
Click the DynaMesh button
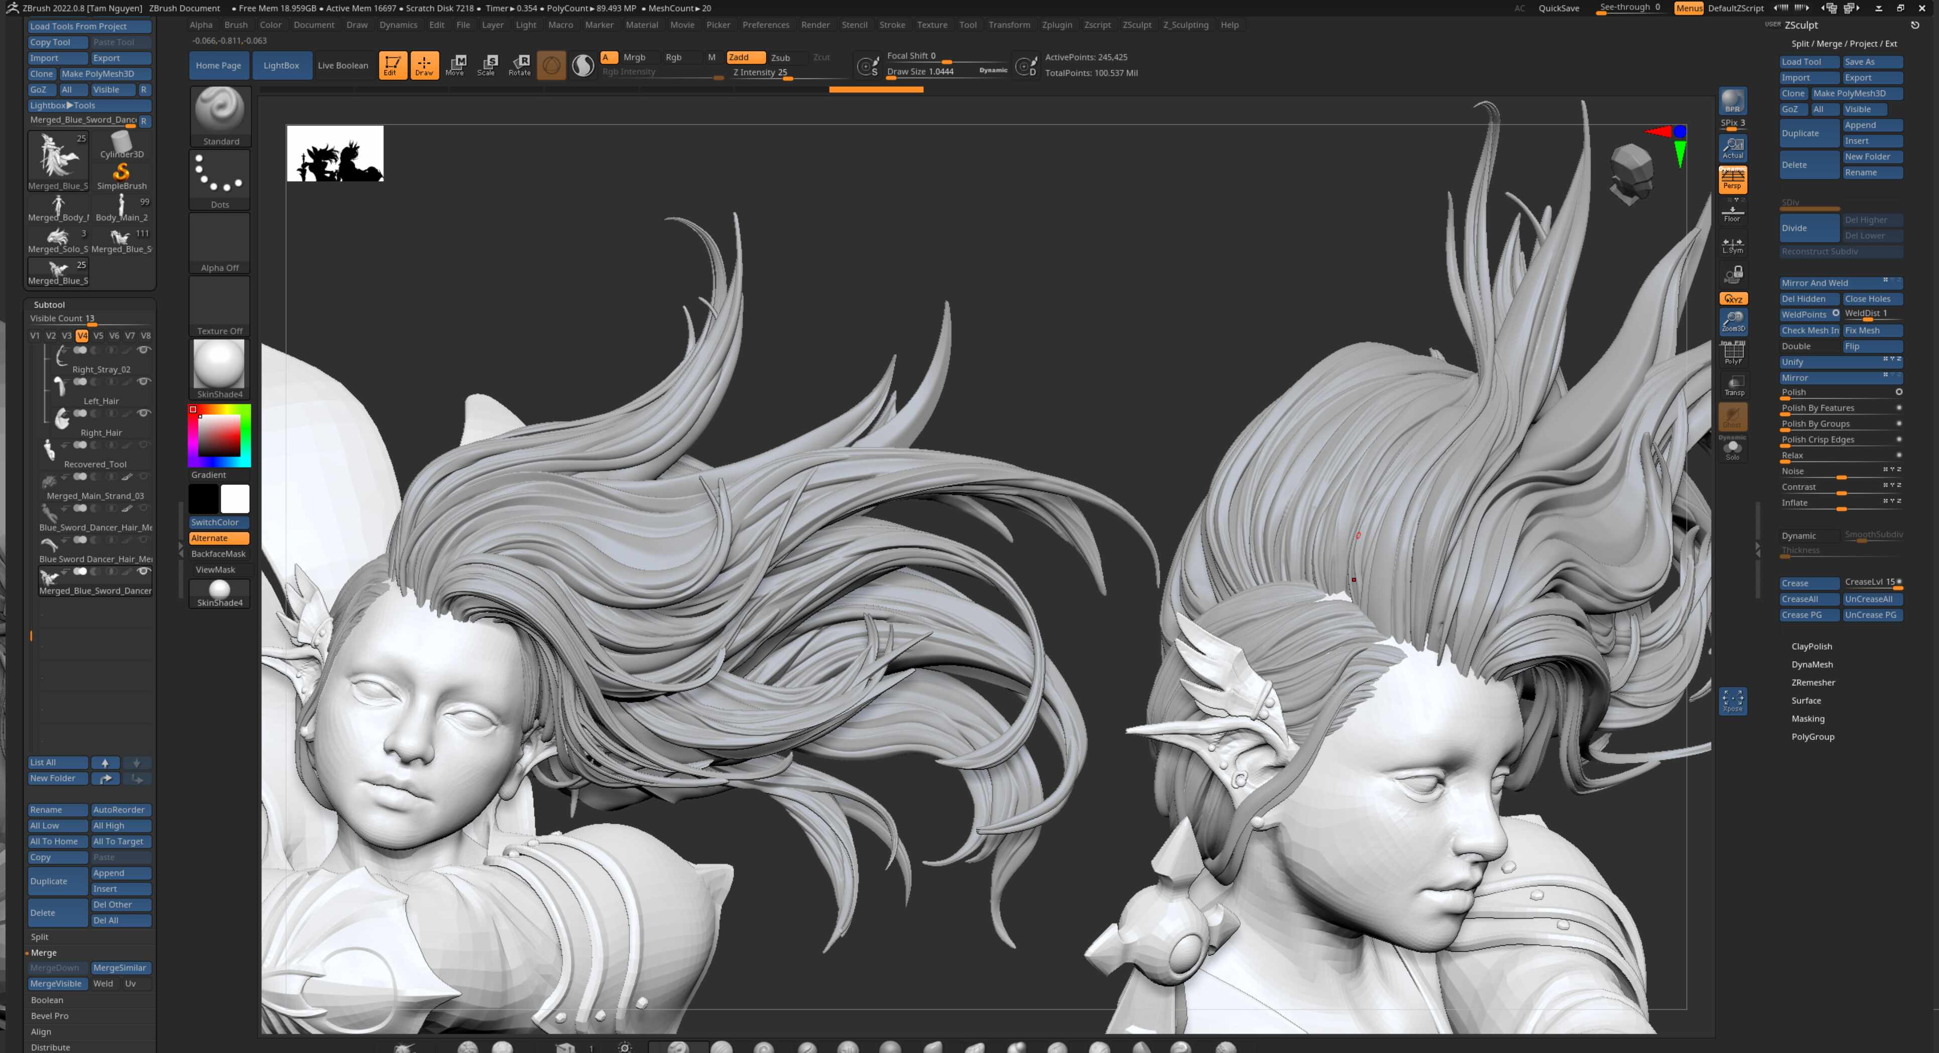click(1813, 664)
